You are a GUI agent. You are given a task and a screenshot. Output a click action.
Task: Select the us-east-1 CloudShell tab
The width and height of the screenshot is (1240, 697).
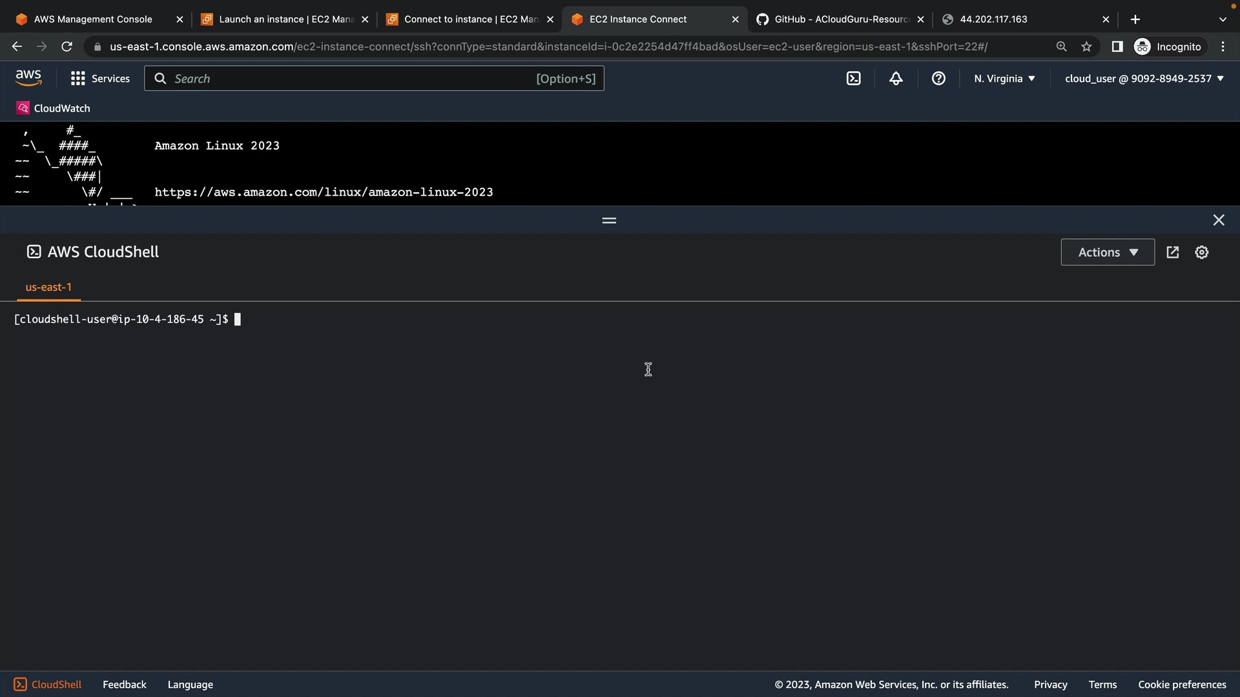[x=48, y=287]
